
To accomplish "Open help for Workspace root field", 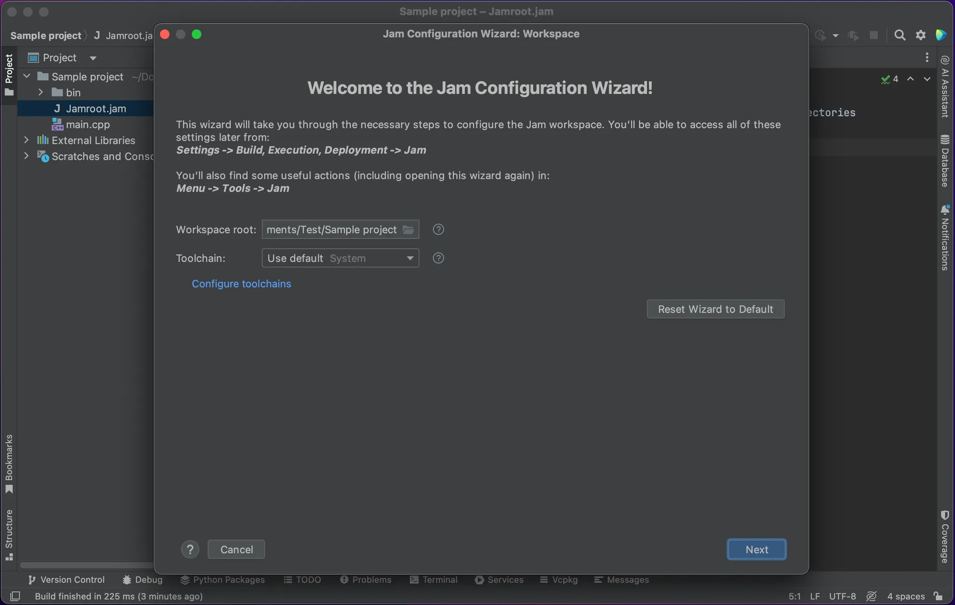I will click(x=438, y=229).
